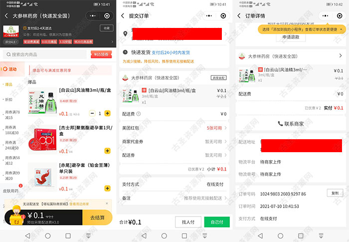Image resolution: width=349 pixels, height=242 pixels.
Task: Tap Android menu-down icon under 提交订单 screen
Action: (x=205, y=236)
